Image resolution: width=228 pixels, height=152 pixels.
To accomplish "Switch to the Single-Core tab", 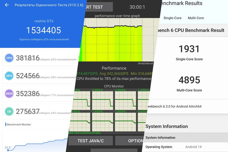I will tap(172, 18).
